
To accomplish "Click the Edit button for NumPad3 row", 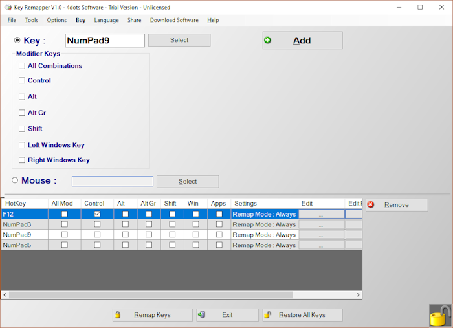I will click(x=321, y=224).
